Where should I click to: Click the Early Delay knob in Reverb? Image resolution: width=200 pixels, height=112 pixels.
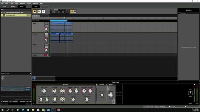click(41, 100)
